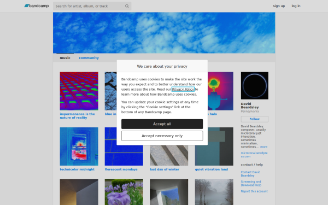Open the sign up link
This screenshot has width=328, height=205.
[279, 6]
